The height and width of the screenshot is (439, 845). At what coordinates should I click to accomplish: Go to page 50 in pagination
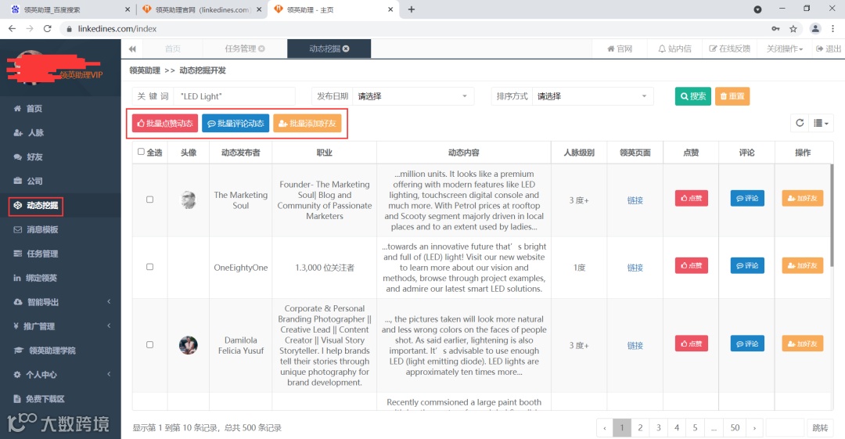pyautogui.click(x=735, y=428)
